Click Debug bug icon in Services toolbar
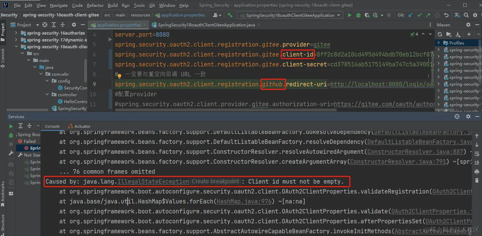 [11, 136]
